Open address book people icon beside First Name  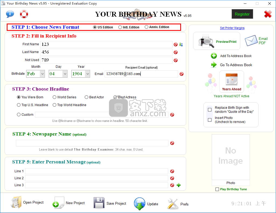181,44
